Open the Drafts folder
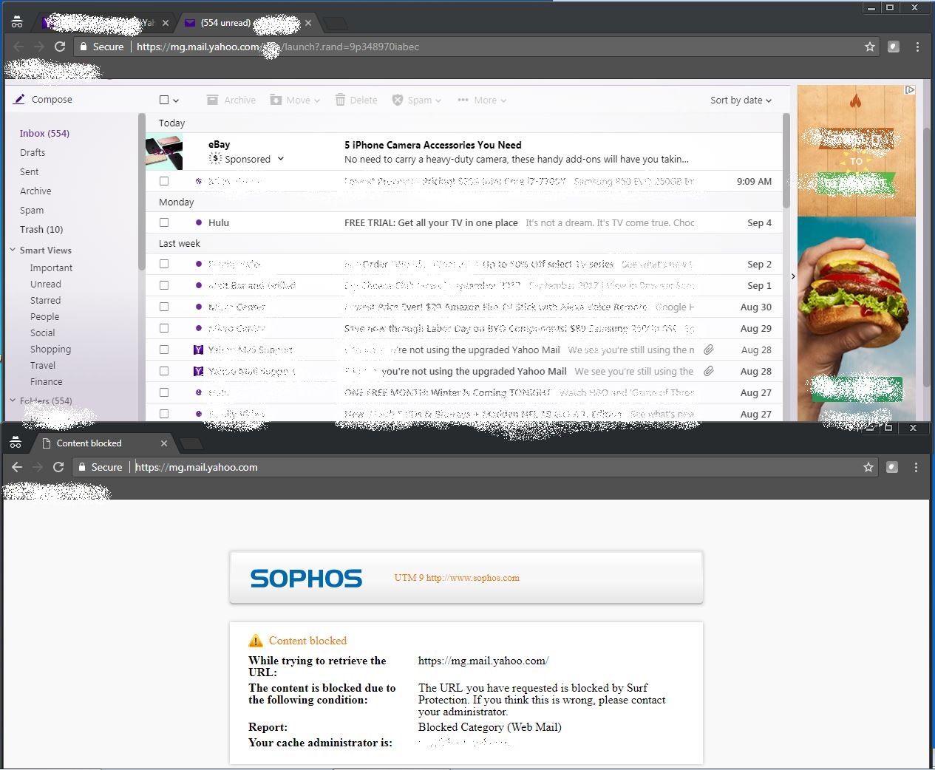 [33, 153]
